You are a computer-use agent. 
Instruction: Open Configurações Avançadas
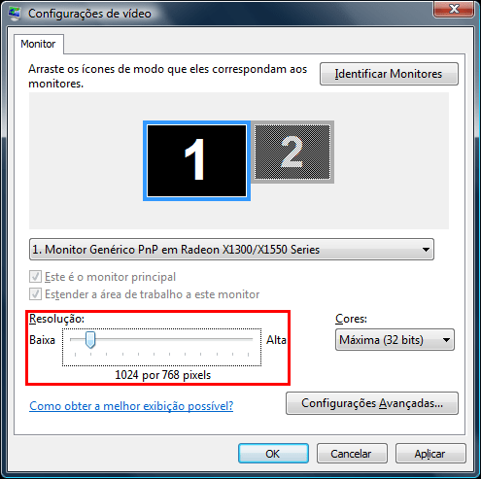372,403
